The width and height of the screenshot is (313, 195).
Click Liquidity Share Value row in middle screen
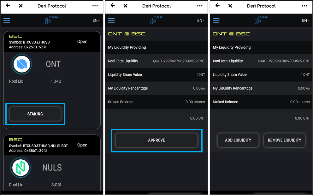(x=156, y=75)
